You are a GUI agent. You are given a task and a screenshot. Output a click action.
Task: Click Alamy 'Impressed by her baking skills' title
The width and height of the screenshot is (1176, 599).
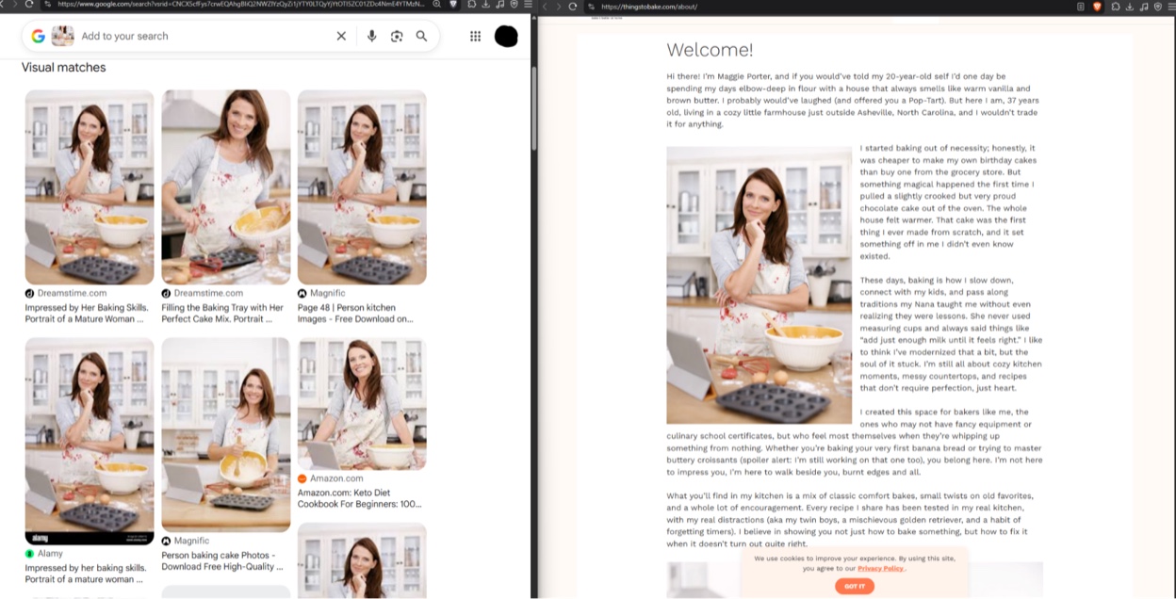click(86, 574)
